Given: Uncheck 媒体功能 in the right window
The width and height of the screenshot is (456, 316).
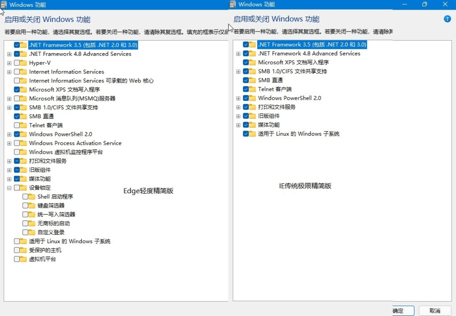Looking at the screenshot, I should click(246, 125).
